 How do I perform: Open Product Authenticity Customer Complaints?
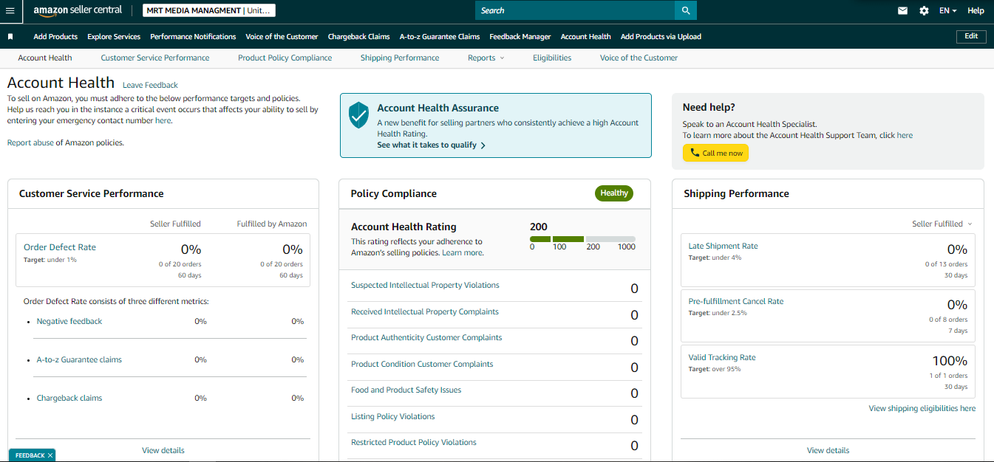point(426,337)
